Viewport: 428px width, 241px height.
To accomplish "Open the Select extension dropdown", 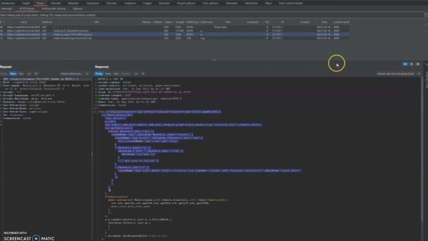I will click(x=74, y=74).
